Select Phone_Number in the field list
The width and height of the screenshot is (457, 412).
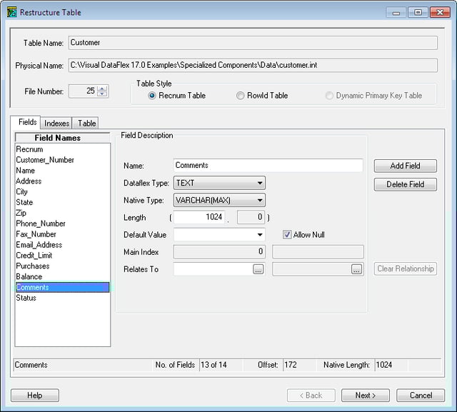coord(63,223)
